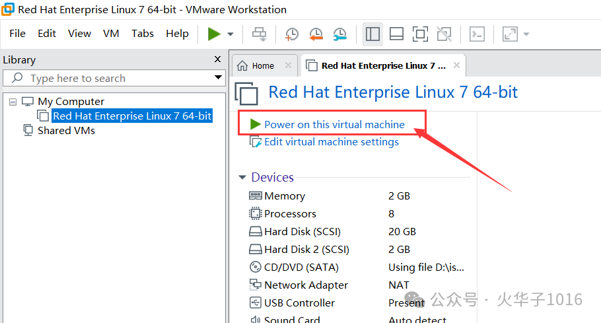This screenshot has width=601, height=323.
Task: Take a snapshot of the virtual machine
Action: coord(292,34)
